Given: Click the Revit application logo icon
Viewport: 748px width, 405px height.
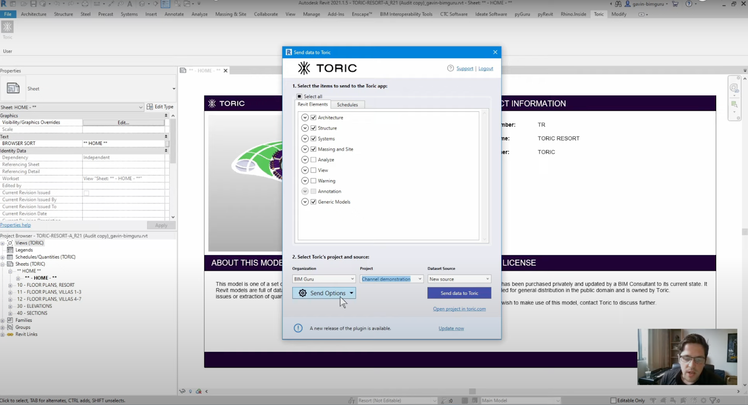Looking at the screenshot, I should (4, 4).
